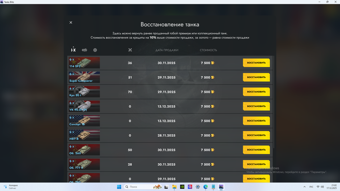Open the MBT-B tank thumbnail
The image size is (340, 191).
[84, 135]
